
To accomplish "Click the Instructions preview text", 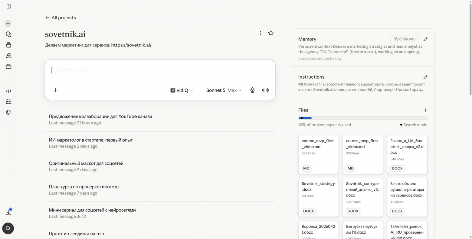I will click(x=362, y=87).
